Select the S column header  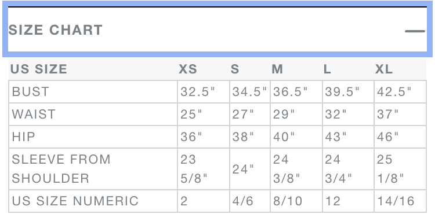tap(235, 69)
